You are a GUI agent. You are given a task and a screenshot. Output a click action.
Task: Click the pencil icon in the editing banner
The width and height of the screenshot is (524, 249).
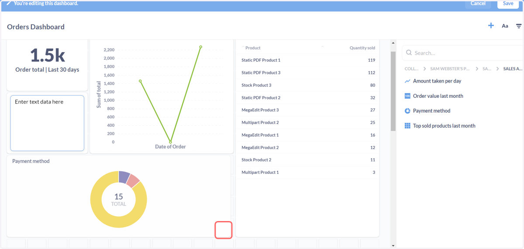point(9,3)
